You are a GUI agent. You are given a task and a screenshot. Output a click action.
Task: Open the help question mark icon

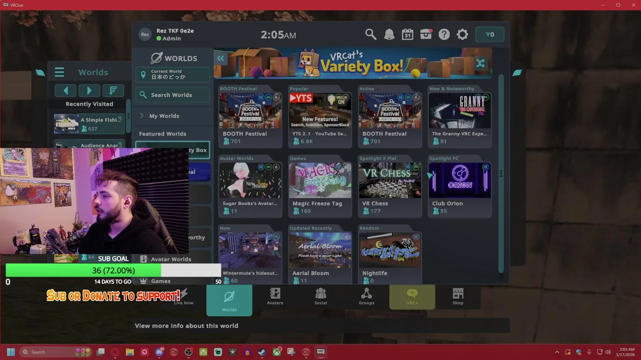click(444, 34)
